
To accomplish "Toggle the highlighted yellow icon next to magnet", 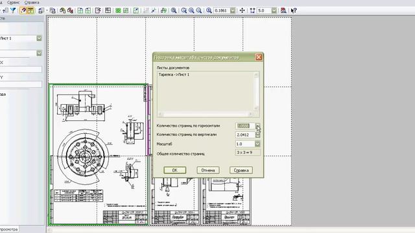I will (x=30, y=10).
